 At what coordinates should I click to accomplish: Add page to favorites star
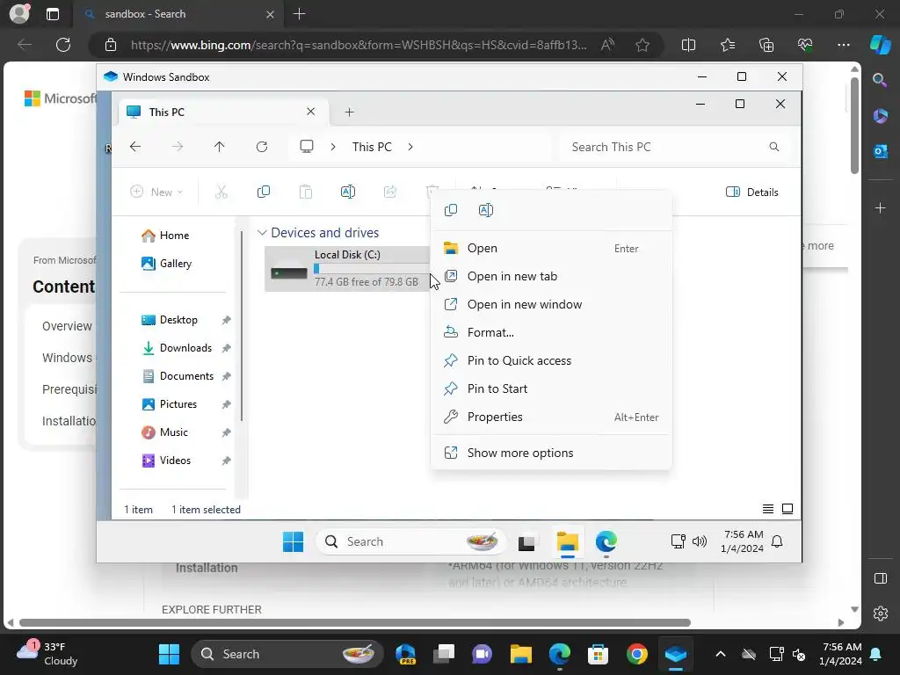click(x=642, y=45)
